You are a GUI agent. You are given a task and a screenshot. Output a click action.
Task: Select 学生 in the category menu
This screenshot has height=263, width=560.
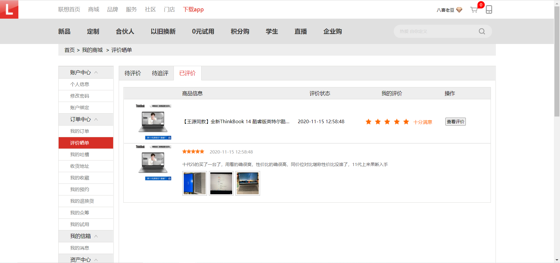click(x=272, y=31)
